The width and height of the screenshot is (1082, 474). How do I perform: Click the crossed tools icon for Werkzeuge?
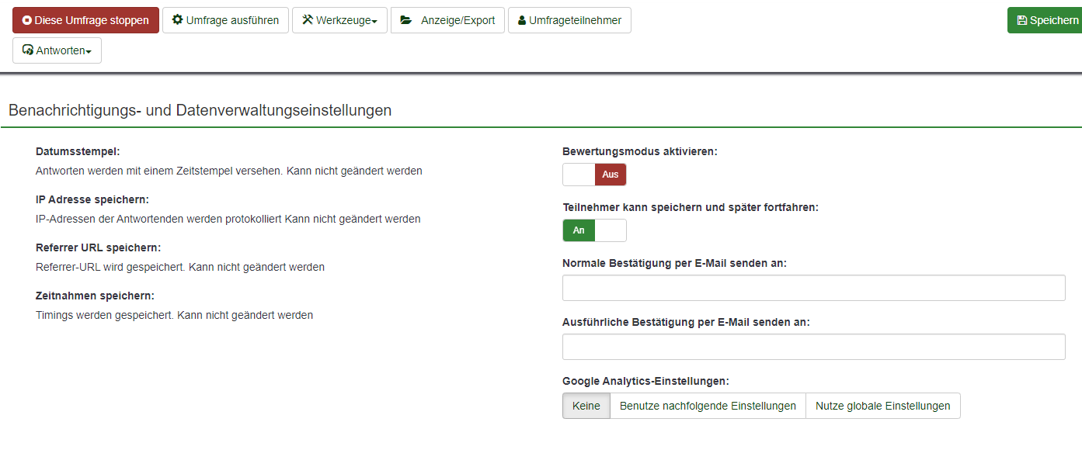click(x=307, y=20)
